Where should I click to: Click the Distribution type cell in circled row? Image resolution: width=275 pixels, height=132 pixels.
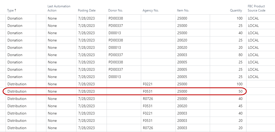click(17, 91)
